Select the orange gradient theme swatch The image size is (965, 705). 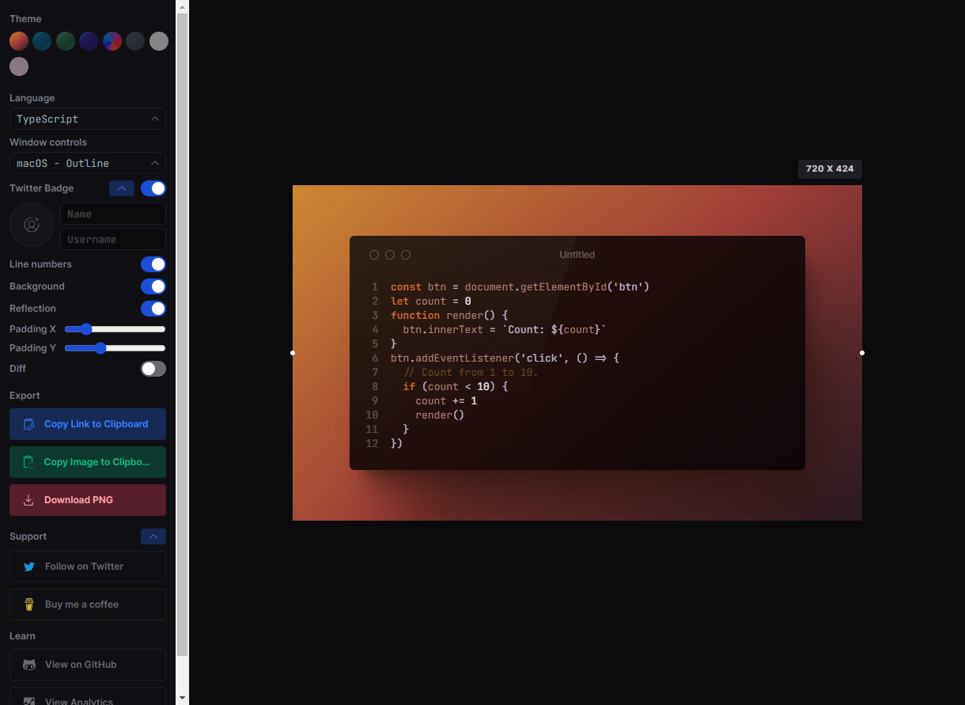pos(19,41)
